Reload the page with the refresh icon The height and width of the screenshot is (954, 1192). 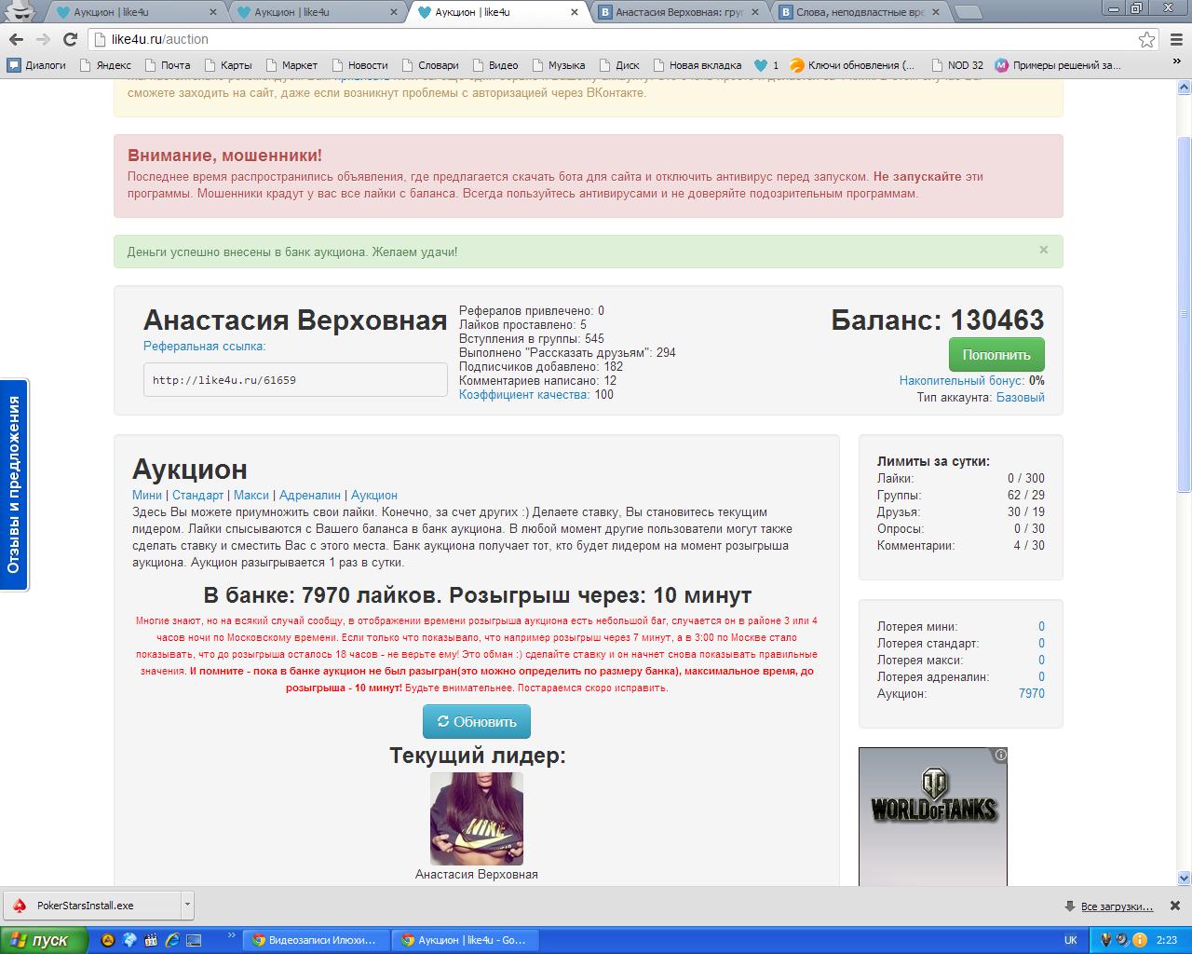(70, 39)
